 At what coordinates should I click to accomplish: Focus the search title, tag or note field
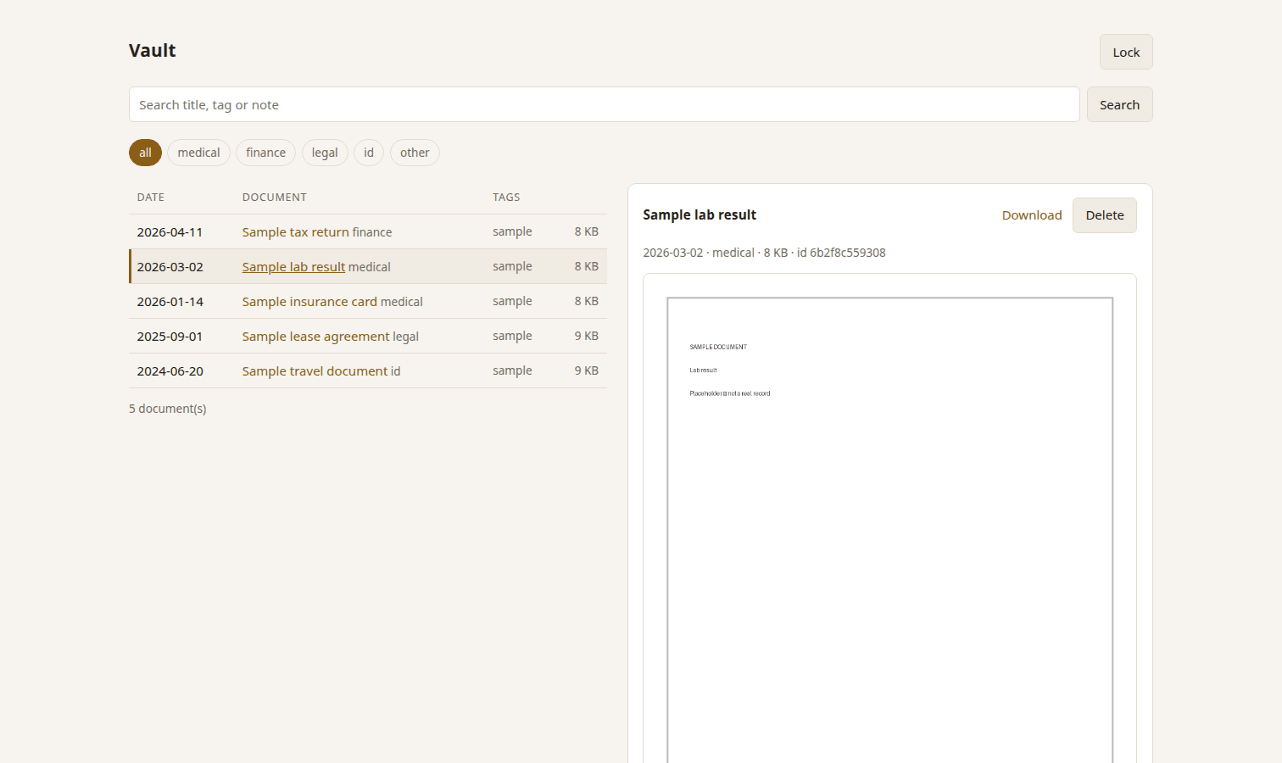[604, 104]
